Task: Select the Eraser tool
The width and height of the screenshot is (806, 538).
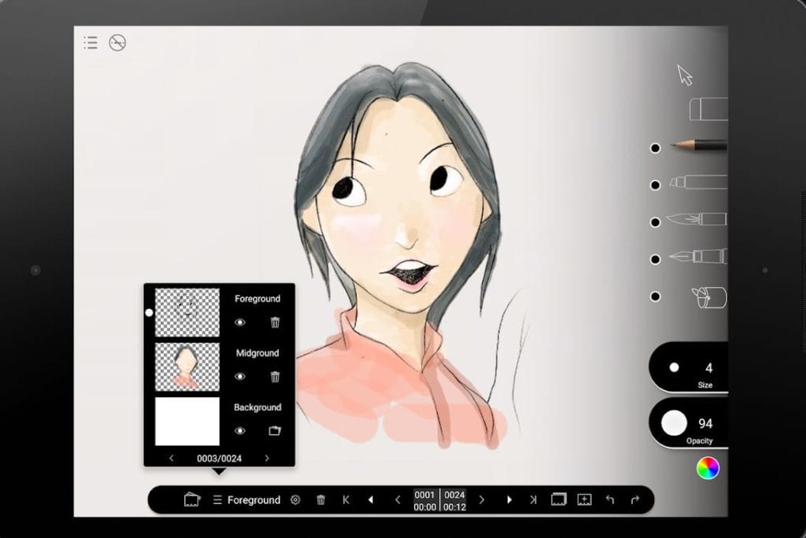Action: coord(708,109)
